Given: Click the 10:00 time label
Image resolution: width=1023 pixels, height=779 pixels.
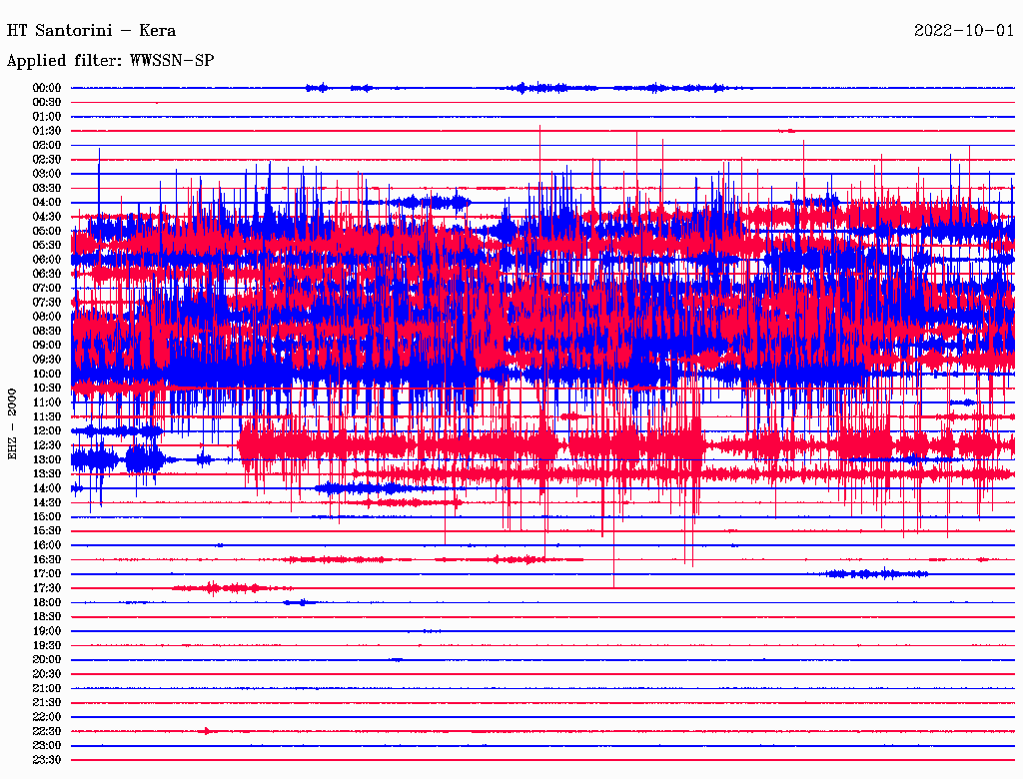Looking at the screenshot, I should coord(47,374).
